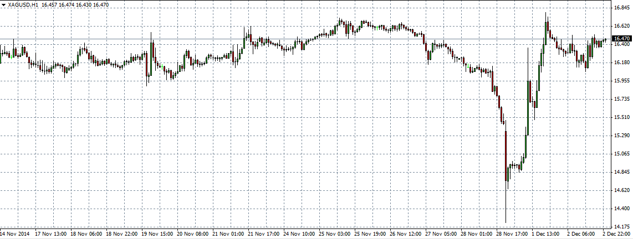Screen dimensions: 633x239
Task: Click the XAGUSD,H1 chart title label
Action: [x=22, y=4]
